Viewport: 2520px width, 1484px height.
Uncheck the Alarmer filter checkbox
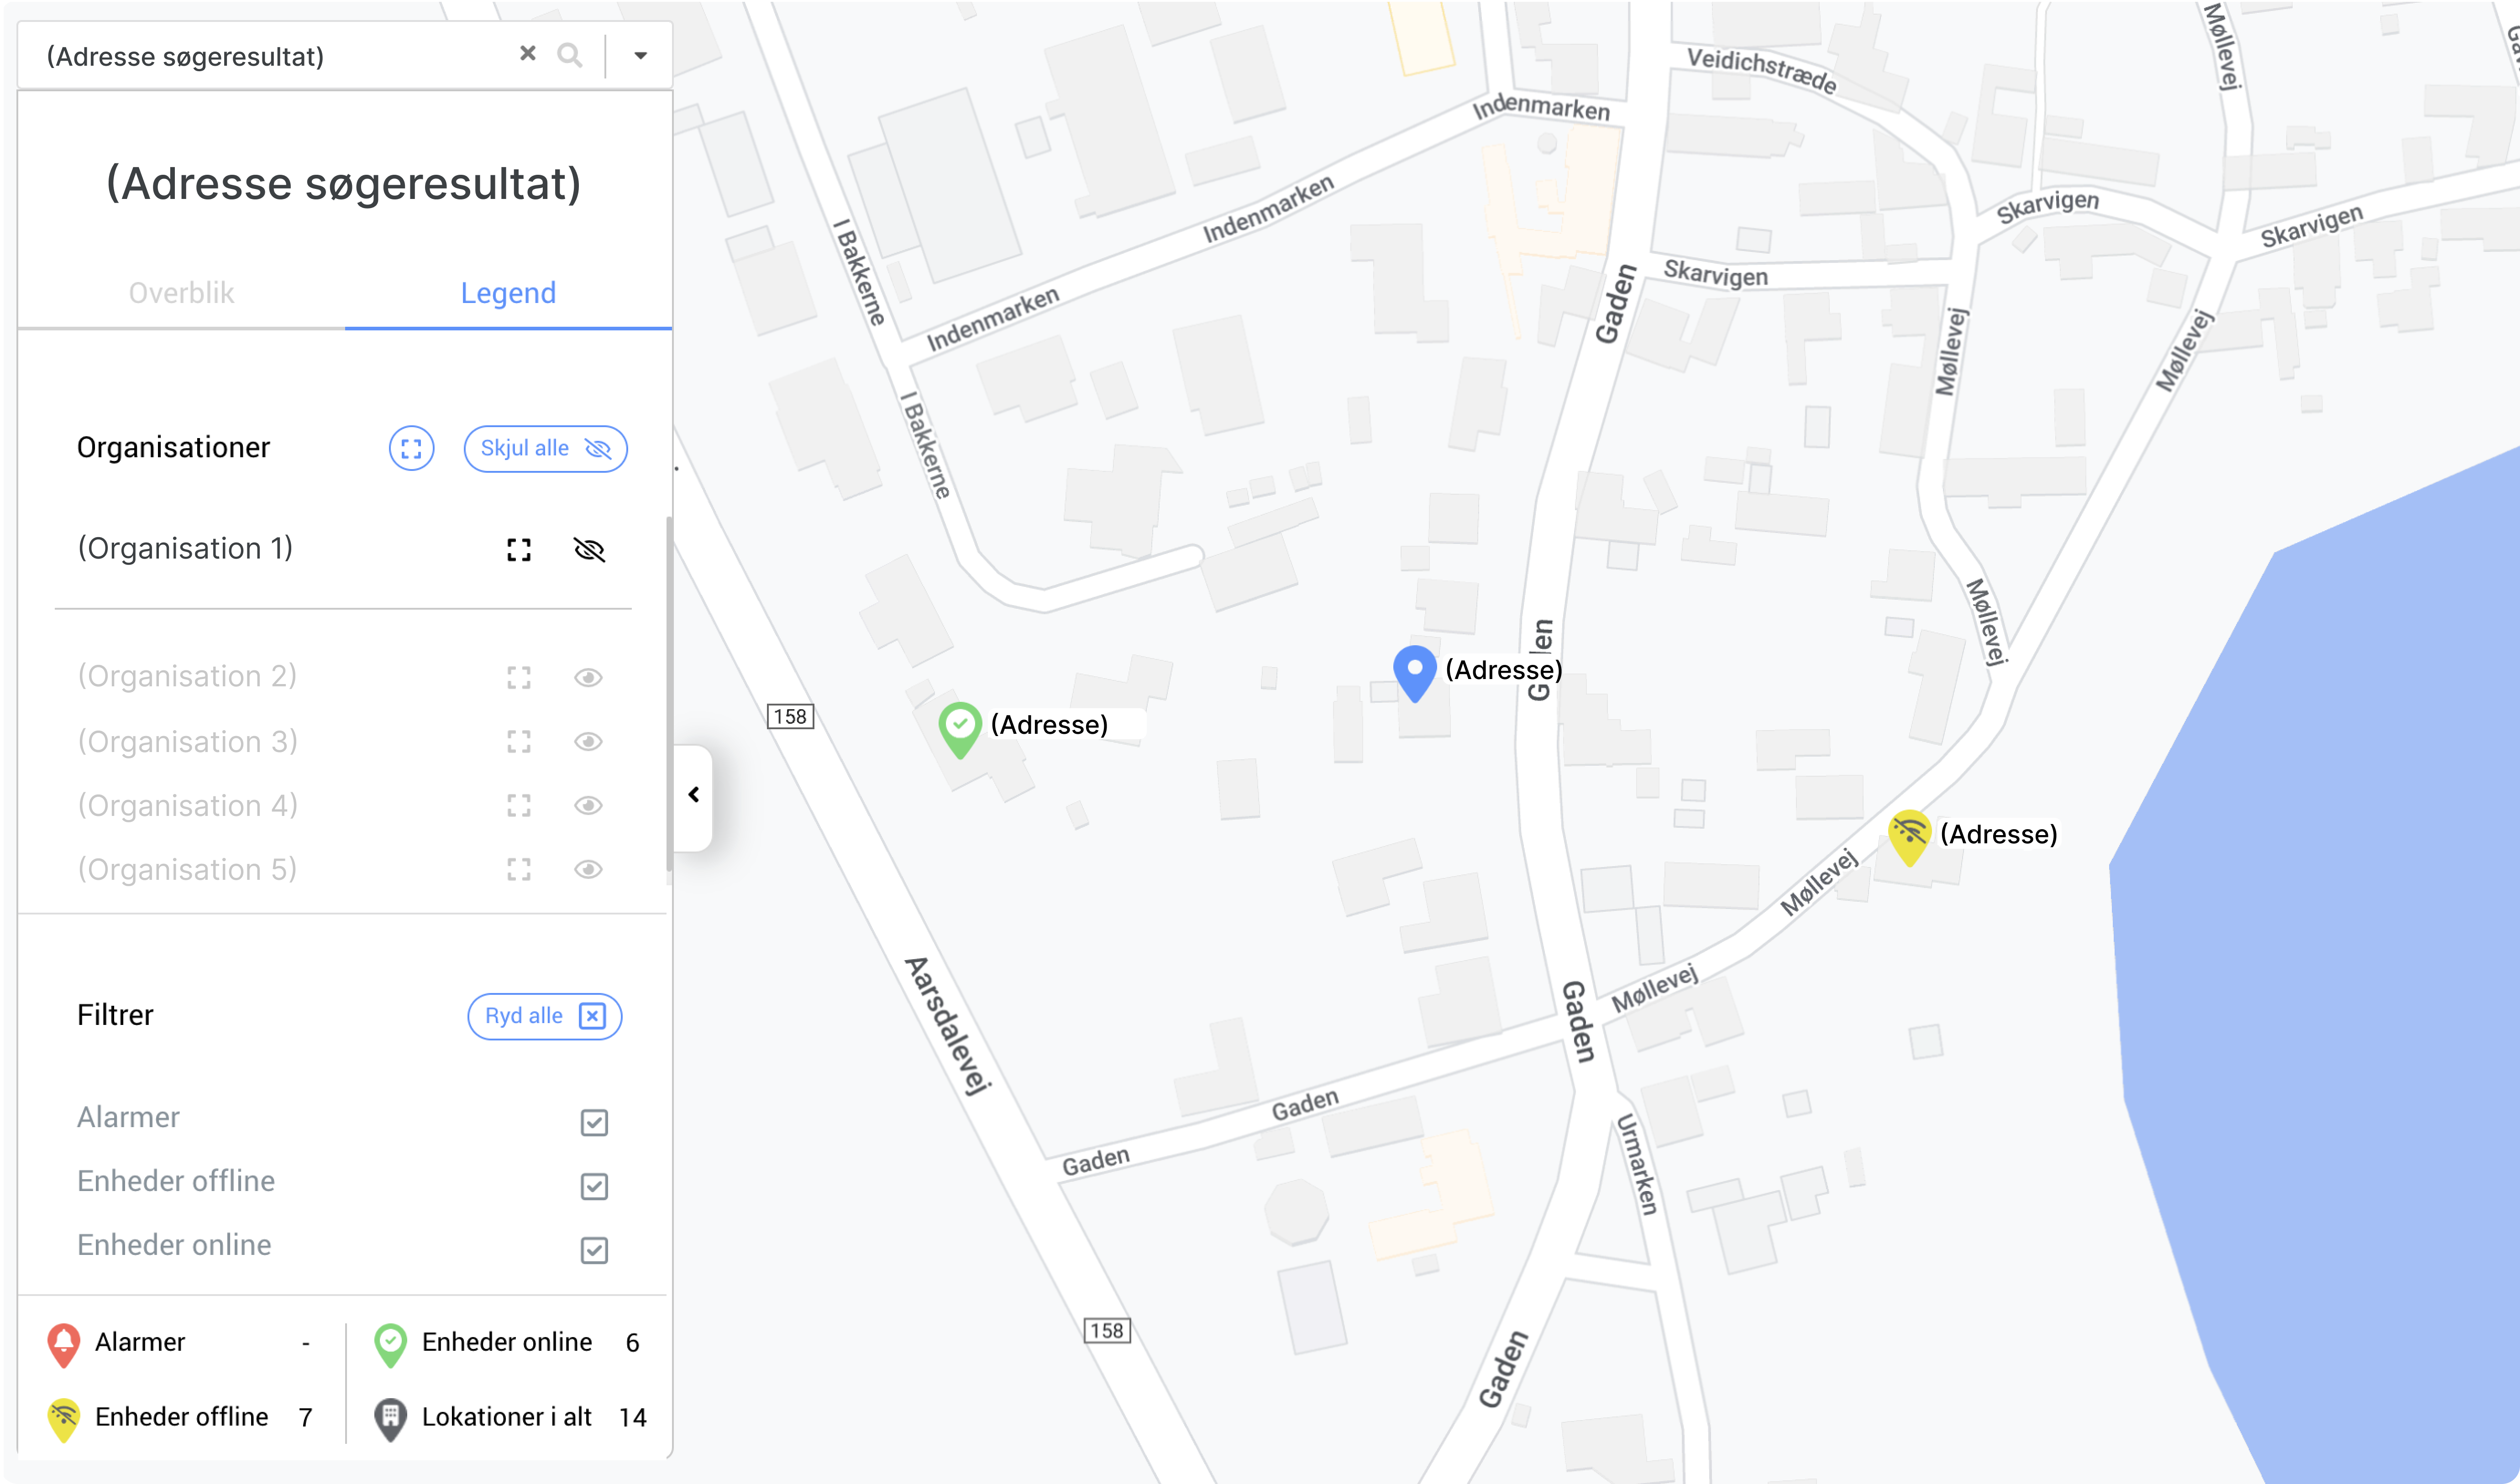[594, 1123]
